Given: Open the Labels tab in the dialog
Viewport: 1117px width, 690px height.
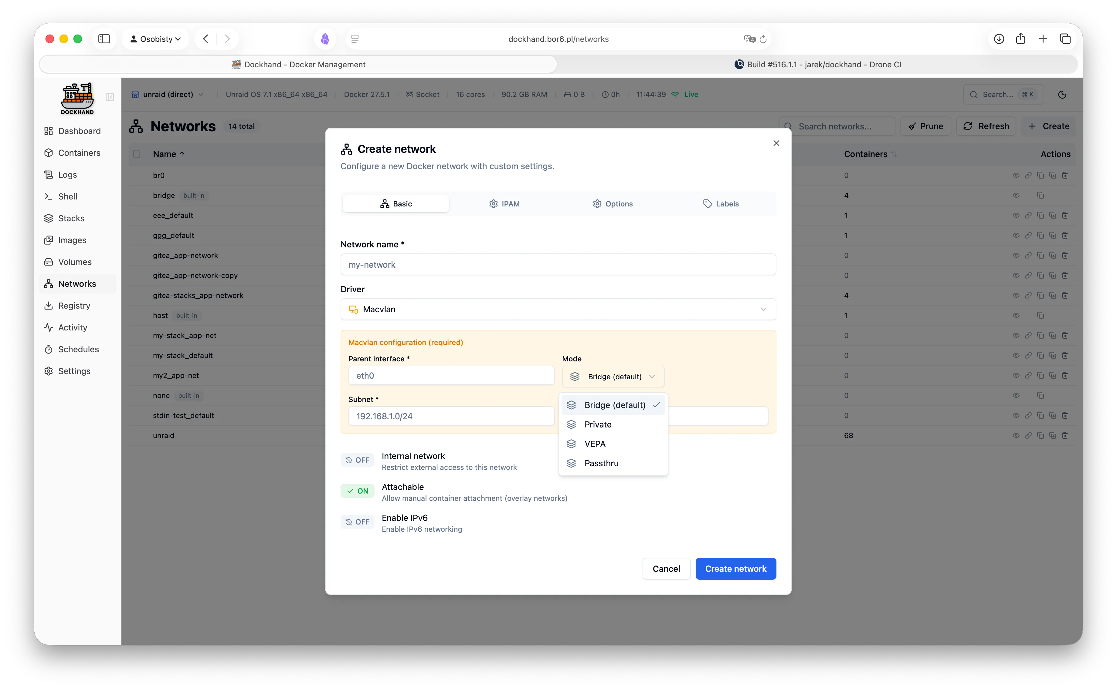Looking at the screenshot, I should tap(721, 203).
